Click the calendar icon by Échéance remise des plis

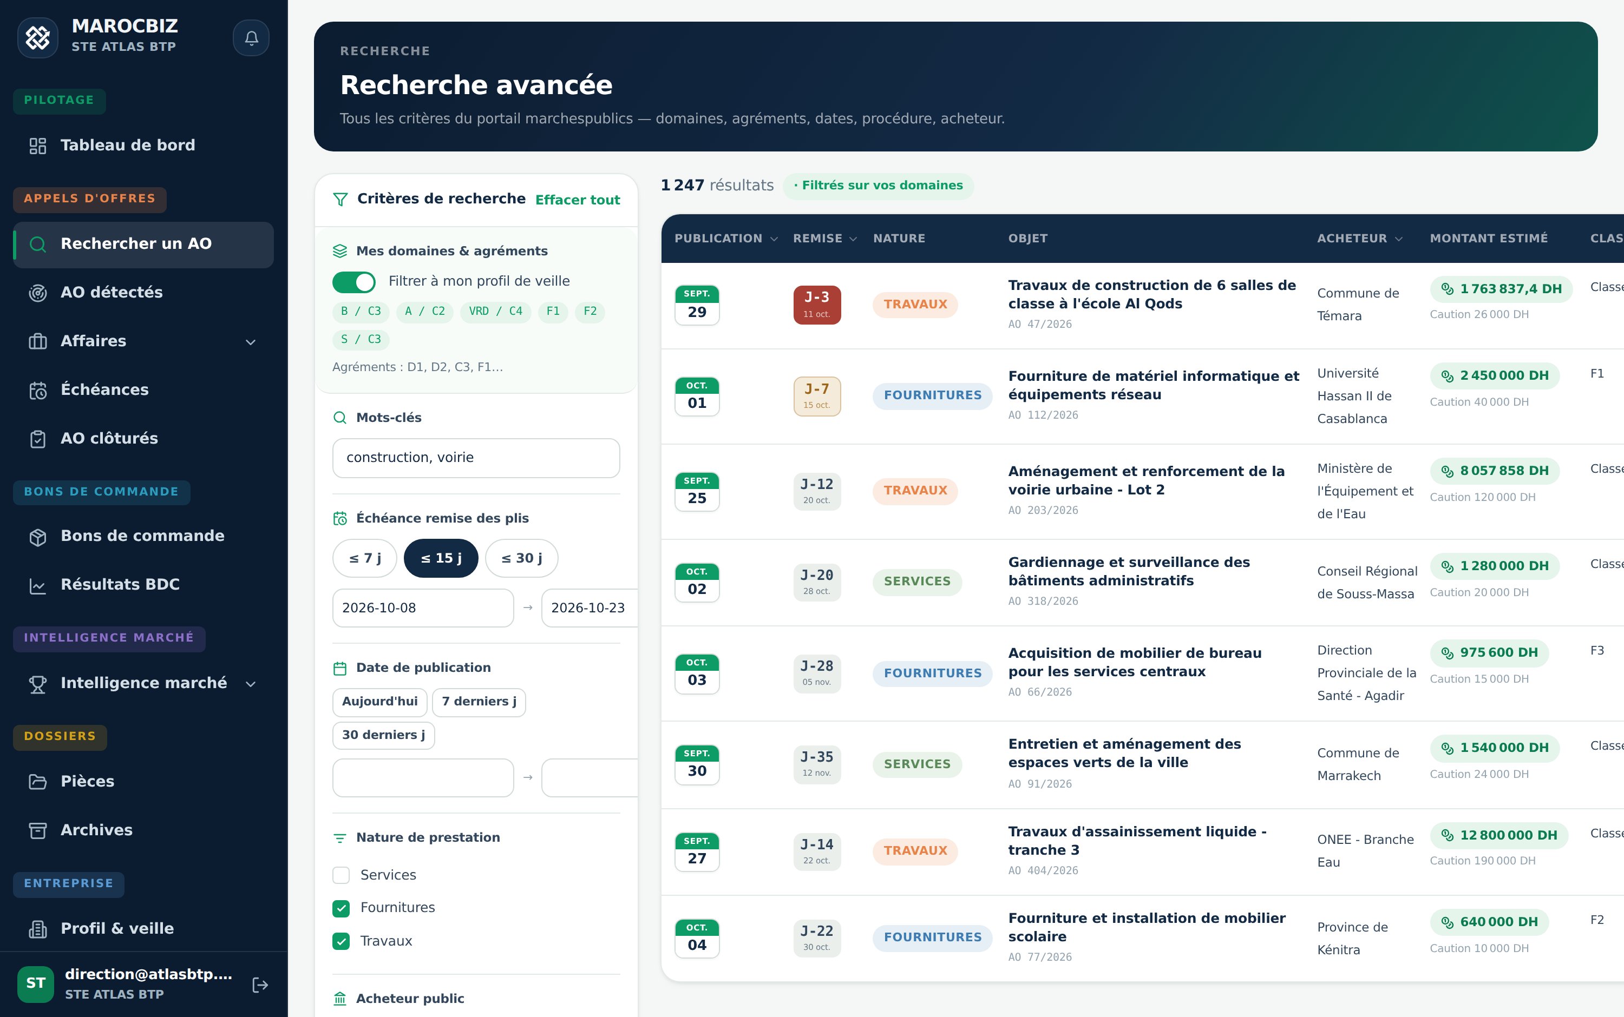[x=340, y=519]
